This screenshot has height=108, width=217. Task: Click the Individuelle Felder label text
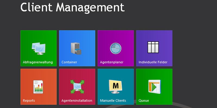point(153,62)
